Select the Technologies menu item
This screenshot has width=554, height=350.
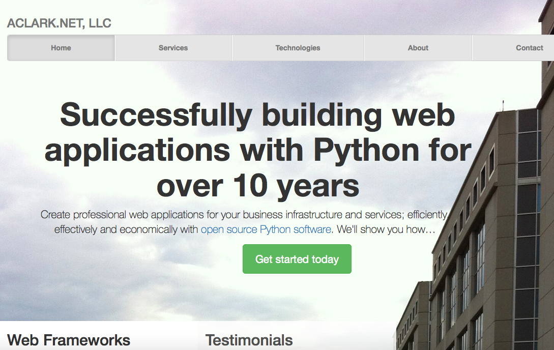pos(298,48)
